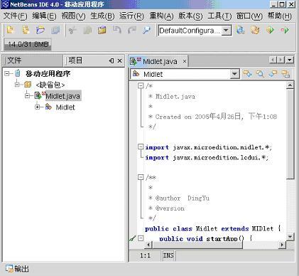
Task: Open 重构(A) menu
Action: coord(161,16)
